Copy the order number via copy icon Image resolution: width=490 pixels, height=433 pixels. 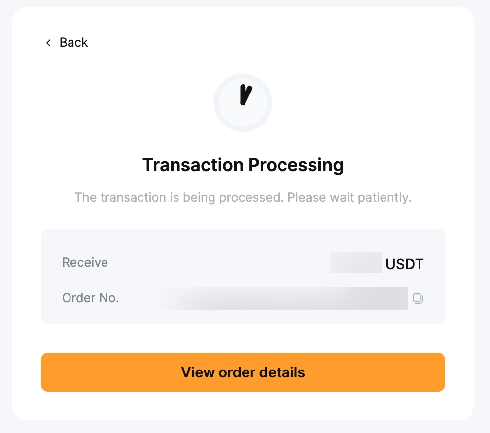418,298
